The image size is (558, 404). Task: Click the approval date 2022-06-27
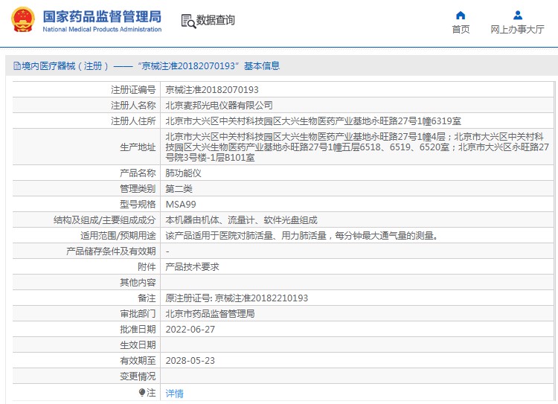point(190,329)
